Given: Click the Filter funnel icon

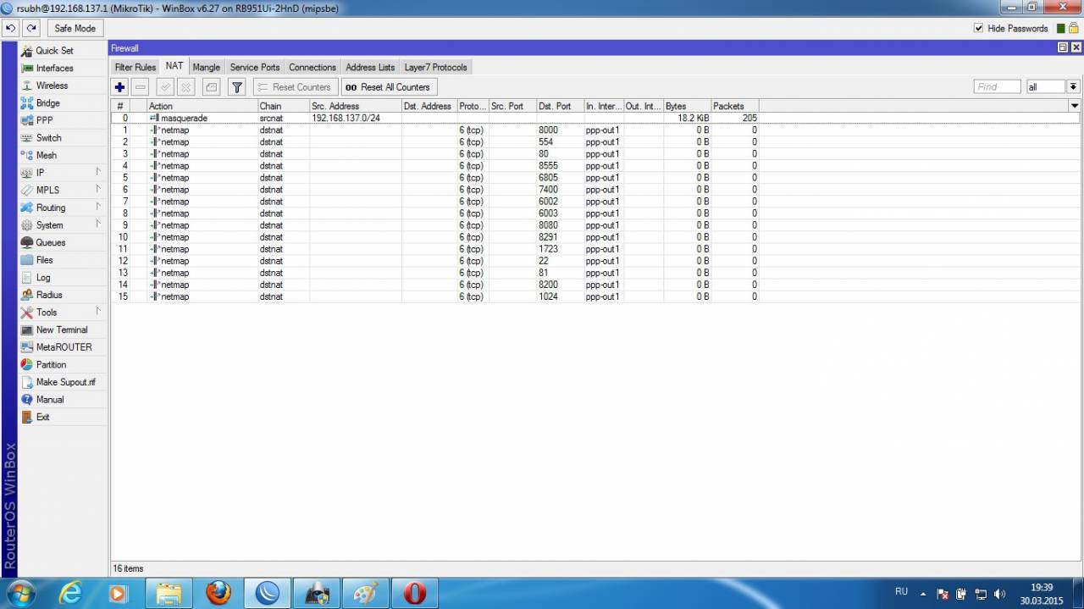Looking at the screenshot, I should 237,86.
